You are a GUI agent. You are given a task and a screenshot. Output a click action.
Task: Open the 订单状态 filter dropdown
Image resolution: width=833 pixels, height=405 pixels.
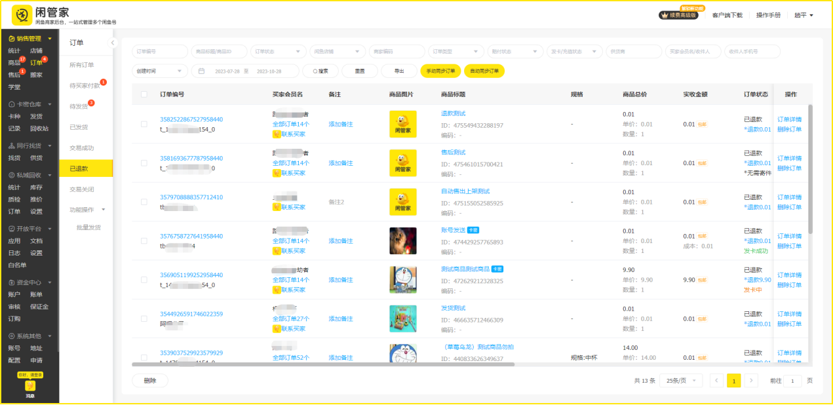click(x=278, y=51)
